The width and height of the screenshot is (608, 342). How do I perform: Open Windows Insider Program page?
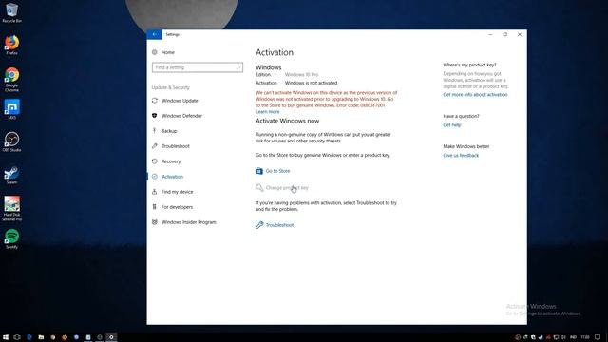click(189, 222)
